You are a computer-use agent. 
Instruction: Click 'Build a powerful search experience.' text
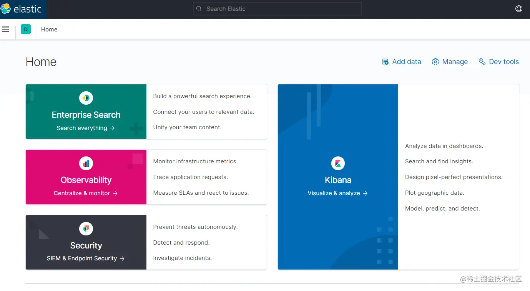tap(203, 96)
